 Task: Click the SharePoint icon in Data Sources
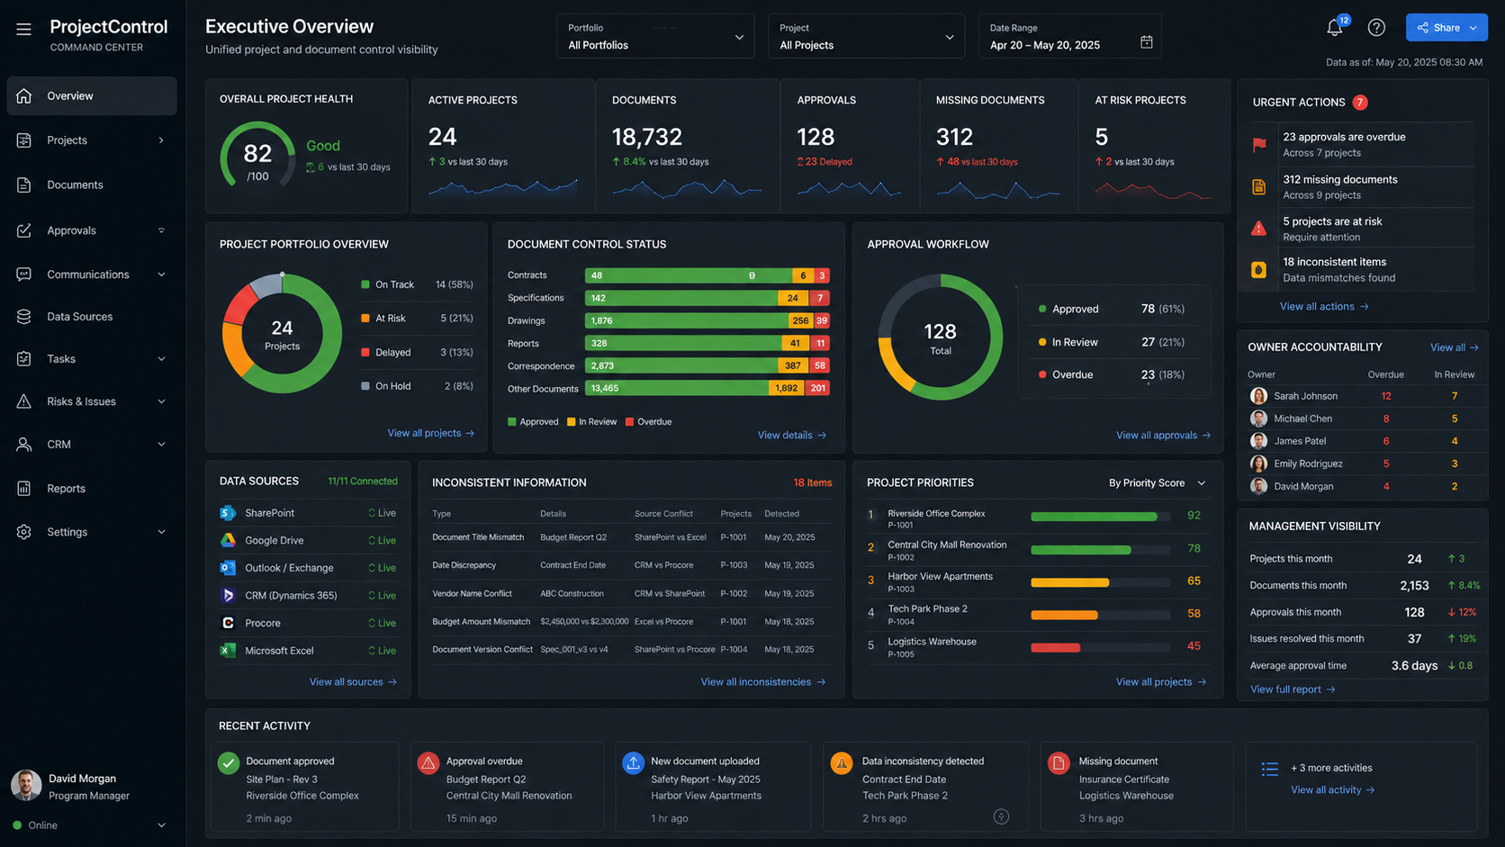(x=228, y=513)
